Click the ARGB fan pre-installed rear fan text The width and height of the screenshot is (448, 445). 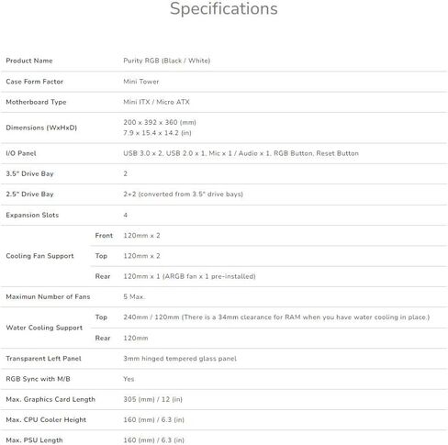pos(189,276)
